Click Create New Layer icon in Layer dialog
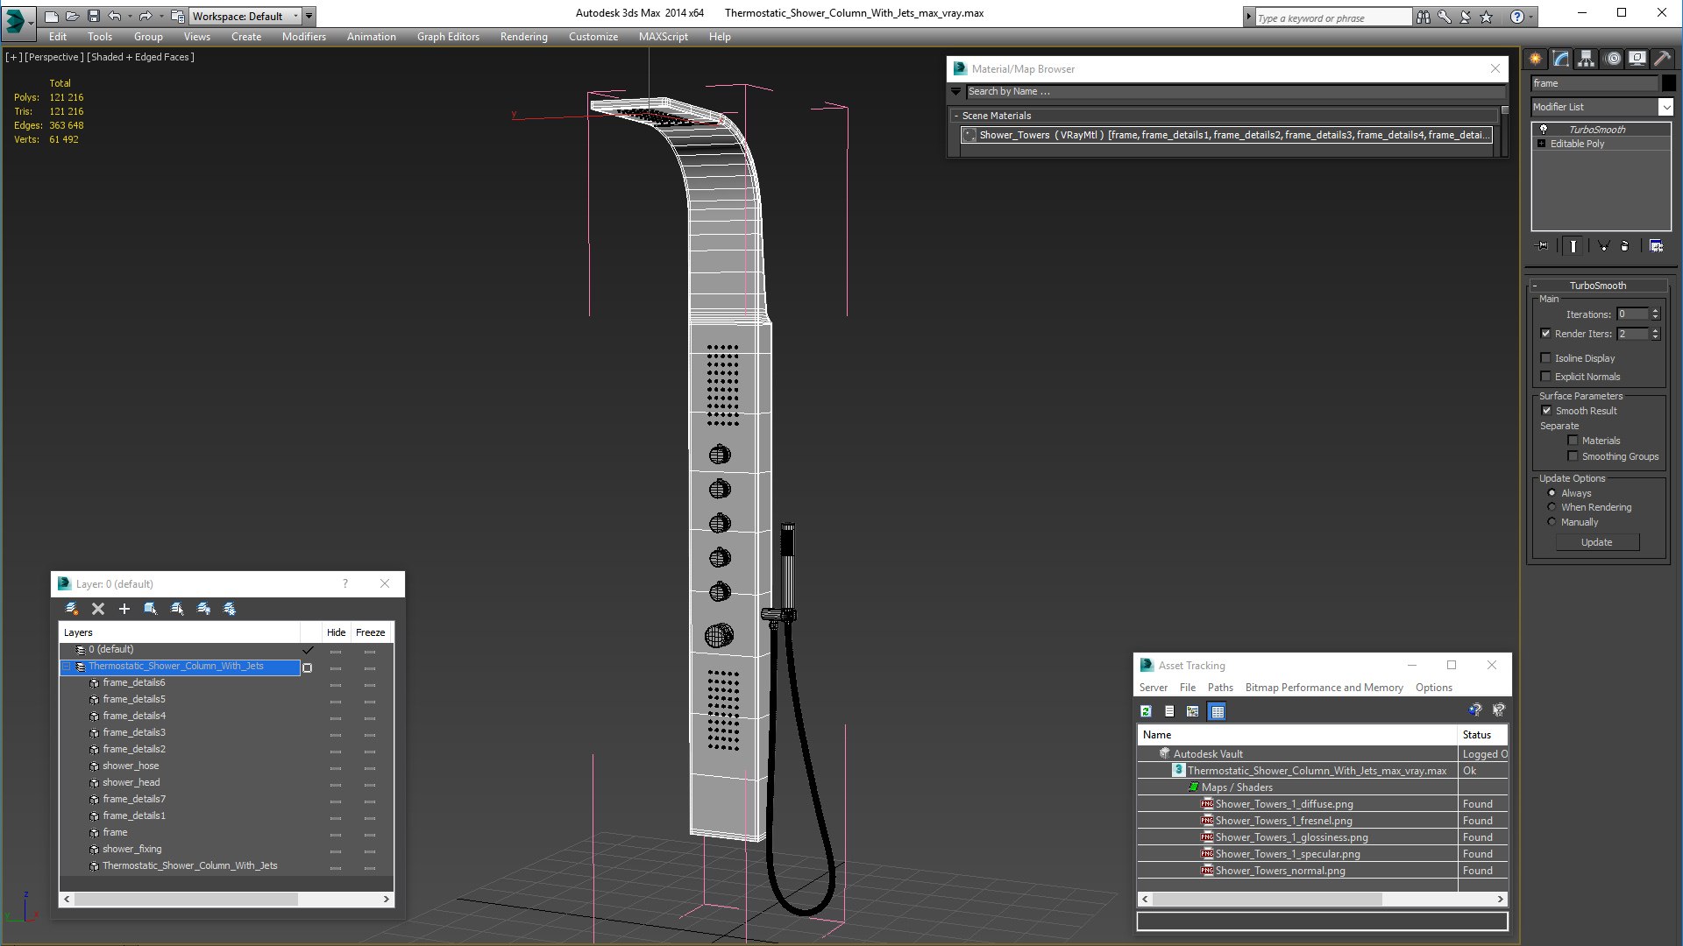This screenshot has width=1683, height=946. [x=72, y=609]
